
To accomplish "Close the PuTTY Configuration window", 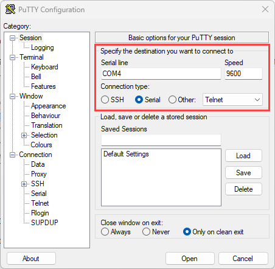I will tap(265, 9).
